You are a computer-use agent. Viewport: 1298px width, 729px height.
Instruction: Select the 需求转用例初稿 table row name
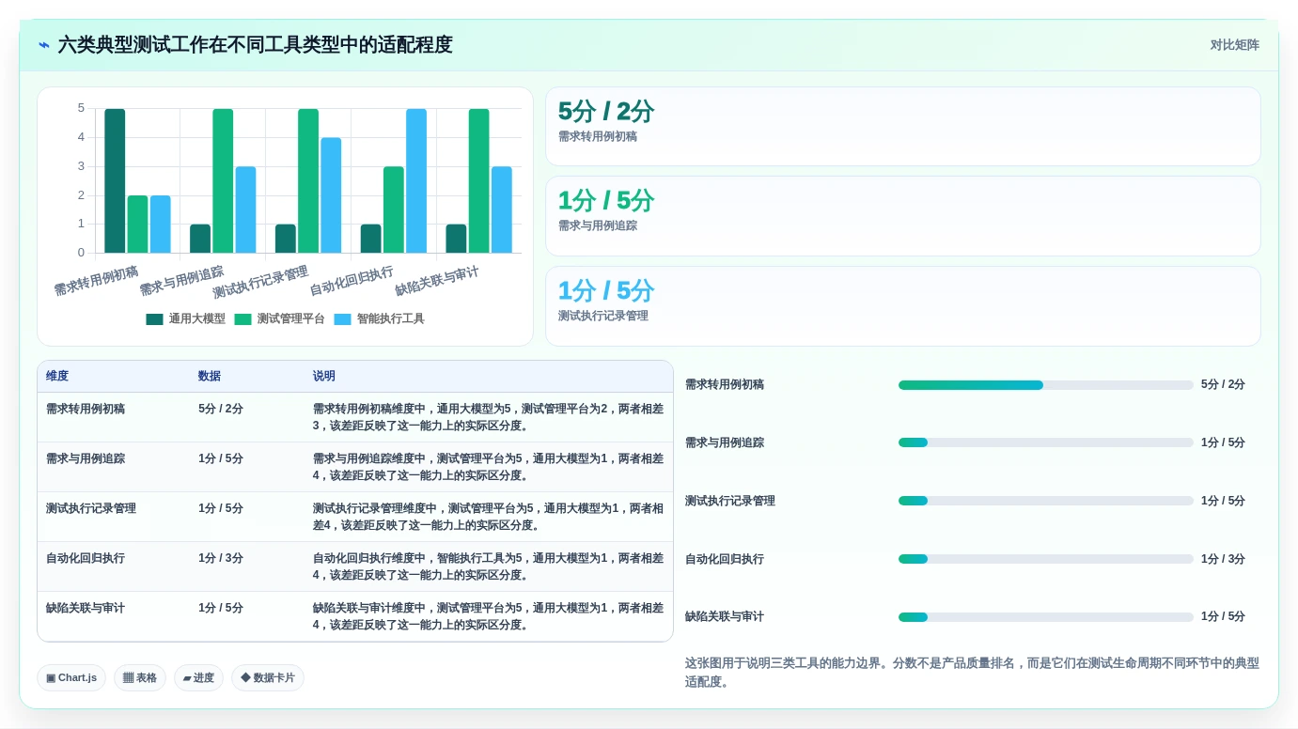click(86, 409)
